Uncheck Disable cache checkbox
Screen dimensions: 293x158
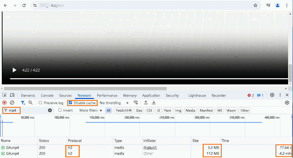(70, 103)
